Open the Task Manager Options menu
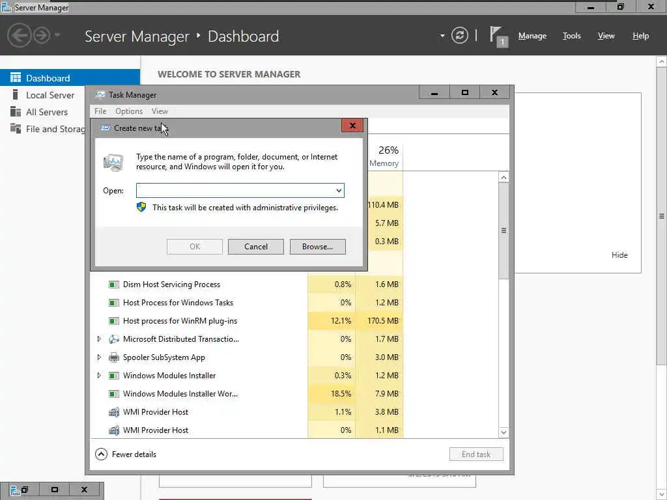 [129, 111]
